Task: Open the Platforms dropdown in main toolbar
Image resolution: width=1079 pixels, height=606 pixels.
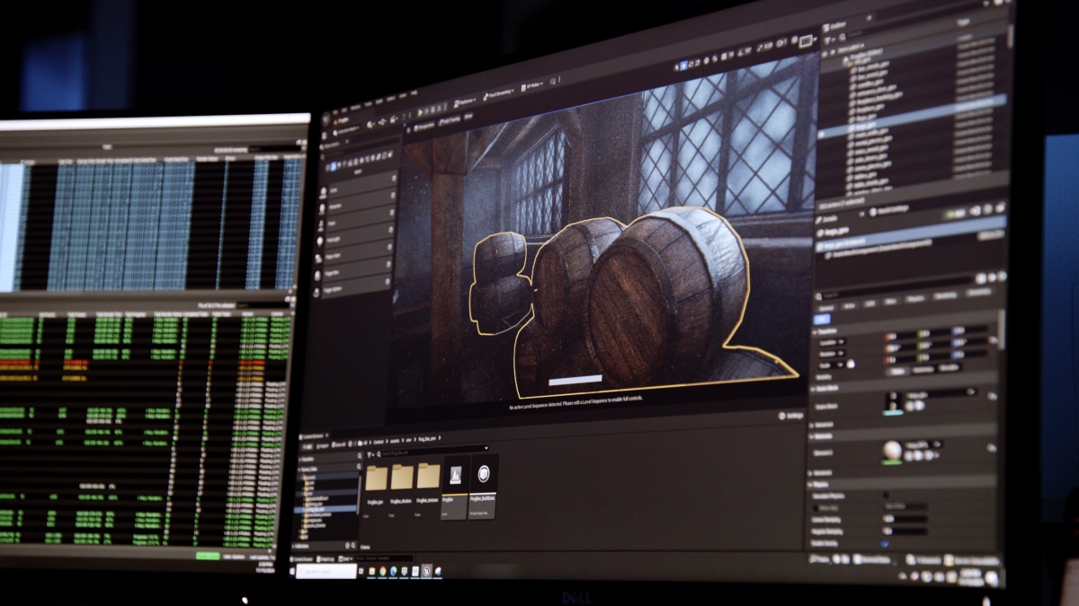Action: pyautogui.click(x=465, y=102)
